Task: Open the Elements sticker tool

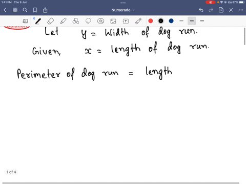Action: (100, 21)
